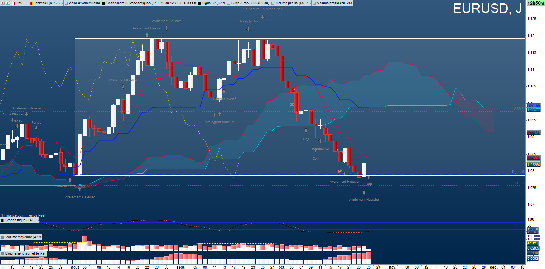The width and height of the screenshot is (545, 269).
Task: Click the SSB S line label
Action: (519, 109)
